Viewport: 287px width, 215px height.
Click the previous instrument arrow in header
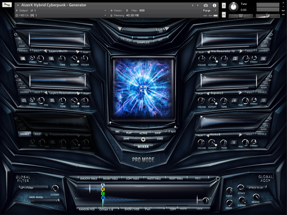click(x=192, y=5)
